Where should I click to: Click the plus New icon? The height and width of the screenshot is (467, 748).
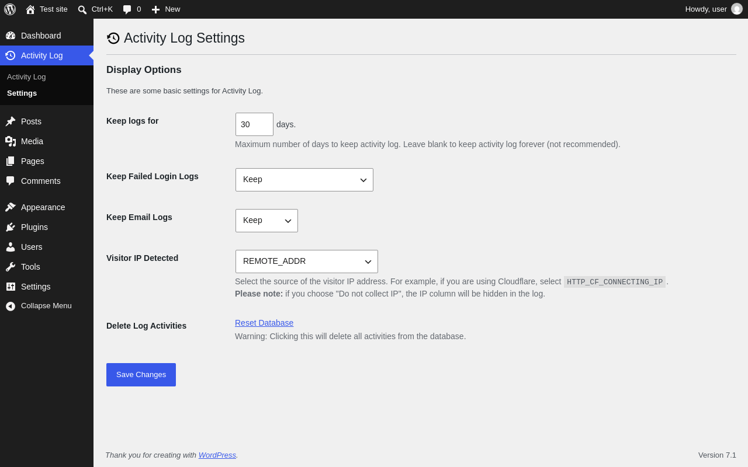click(x=155, y=9)
